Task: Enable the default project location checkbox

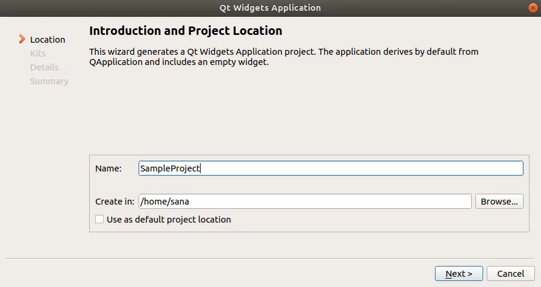Action: 99,219
